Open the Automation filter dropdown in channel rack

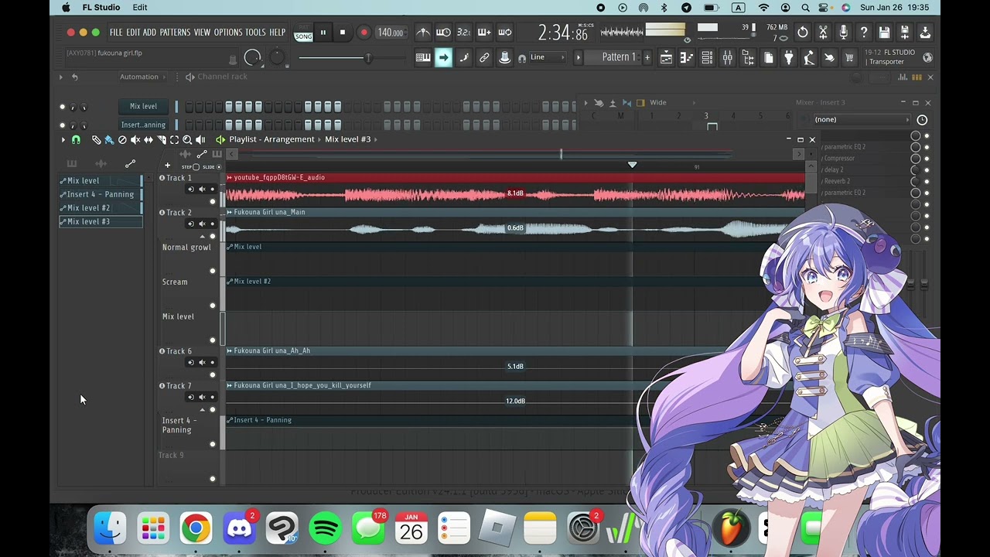click(x=142, y=77)
